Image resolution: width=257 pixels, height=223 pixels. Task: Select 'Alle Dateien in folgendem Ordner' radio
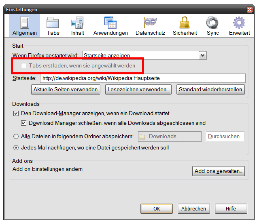(x=16, y=136)
